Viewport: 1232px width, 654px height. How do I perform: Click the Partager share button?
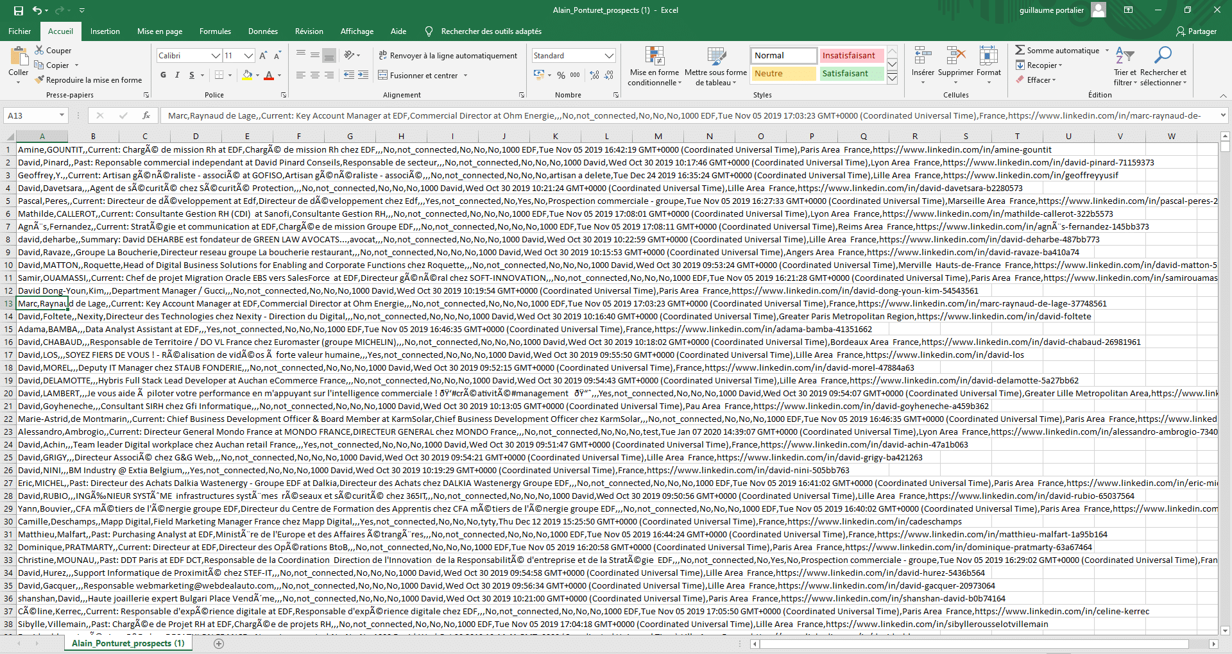tap(1197, 31)
